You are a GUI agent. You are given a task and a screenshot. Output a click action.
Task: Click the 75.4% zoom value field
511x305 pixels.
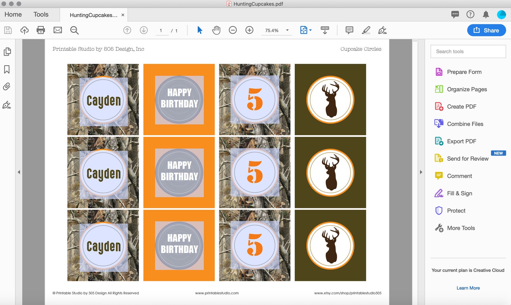click(272, 31)
